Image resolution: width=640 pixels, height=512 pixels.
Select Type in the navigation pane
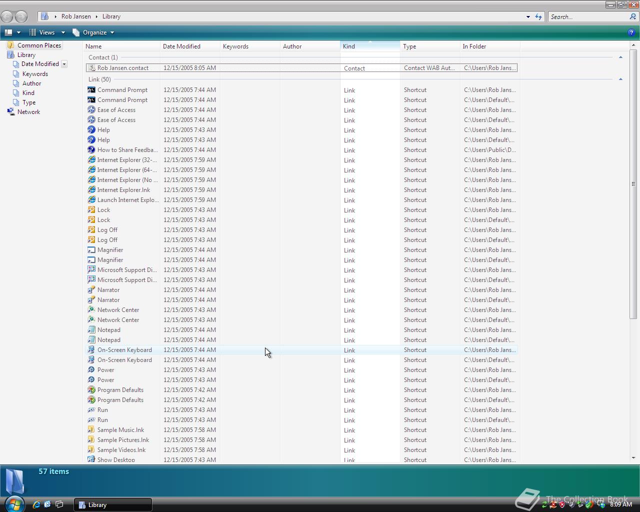coord(29,102)
